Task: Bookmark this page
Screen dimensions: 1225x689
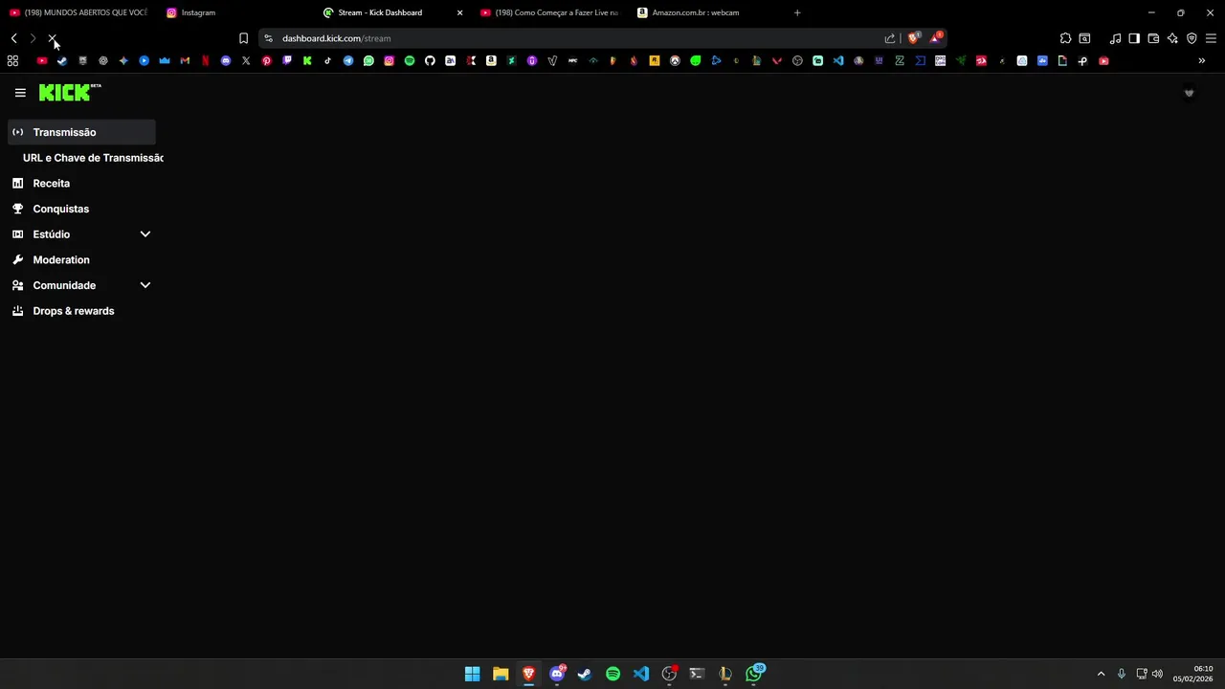Action: 243,38
